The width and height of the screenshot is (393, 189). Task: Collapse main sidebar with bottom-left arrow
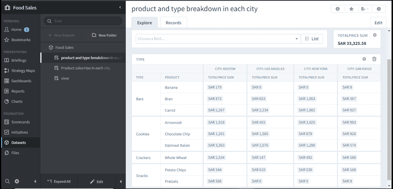(35, 181)
